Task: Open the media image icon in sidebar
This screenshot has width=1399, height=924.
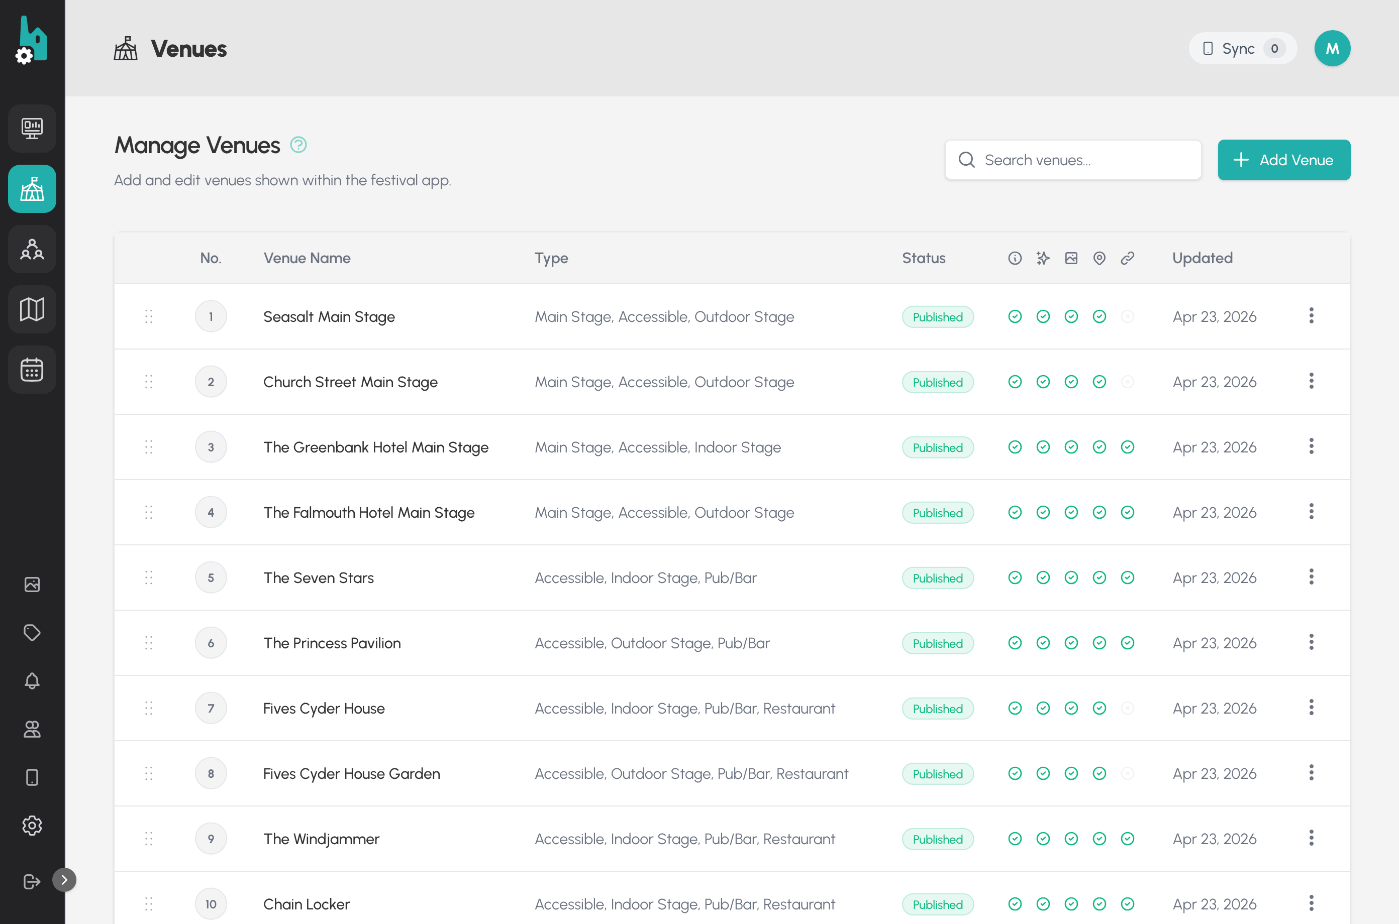Action: (x=32, y=584)
